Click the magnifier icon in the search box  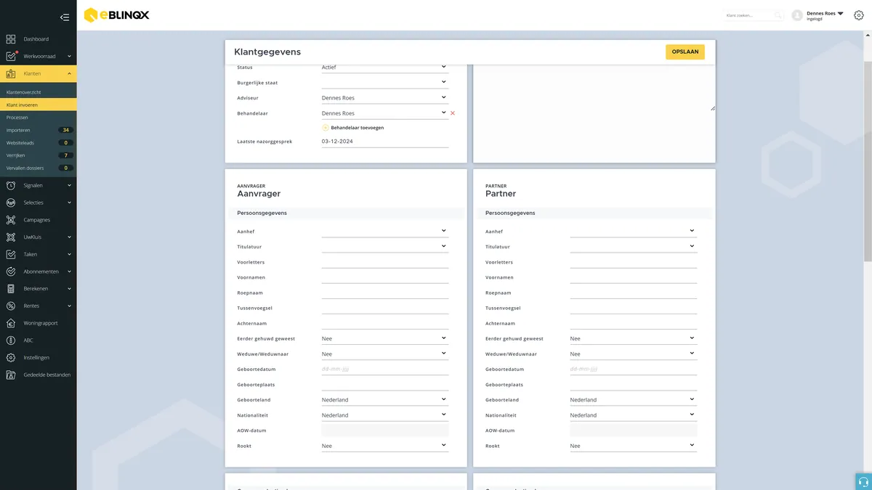click(x=778, y=15)
